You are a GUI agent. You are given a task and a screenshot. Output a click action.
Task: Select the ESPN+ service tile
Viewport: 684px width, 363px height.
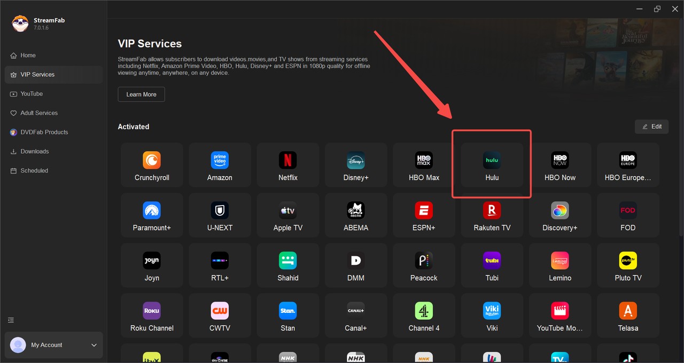[424, 215]
